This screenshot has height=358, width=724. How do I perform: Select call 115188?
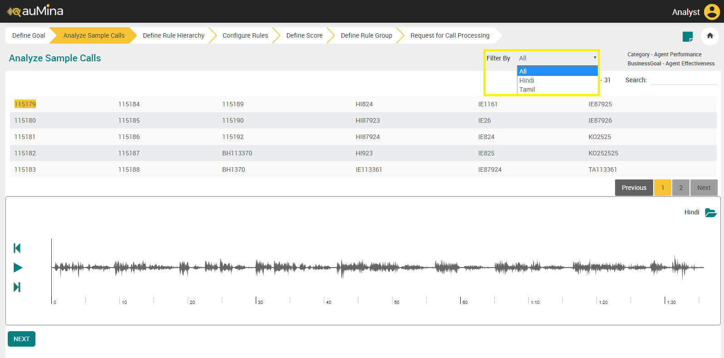[129, 169]
